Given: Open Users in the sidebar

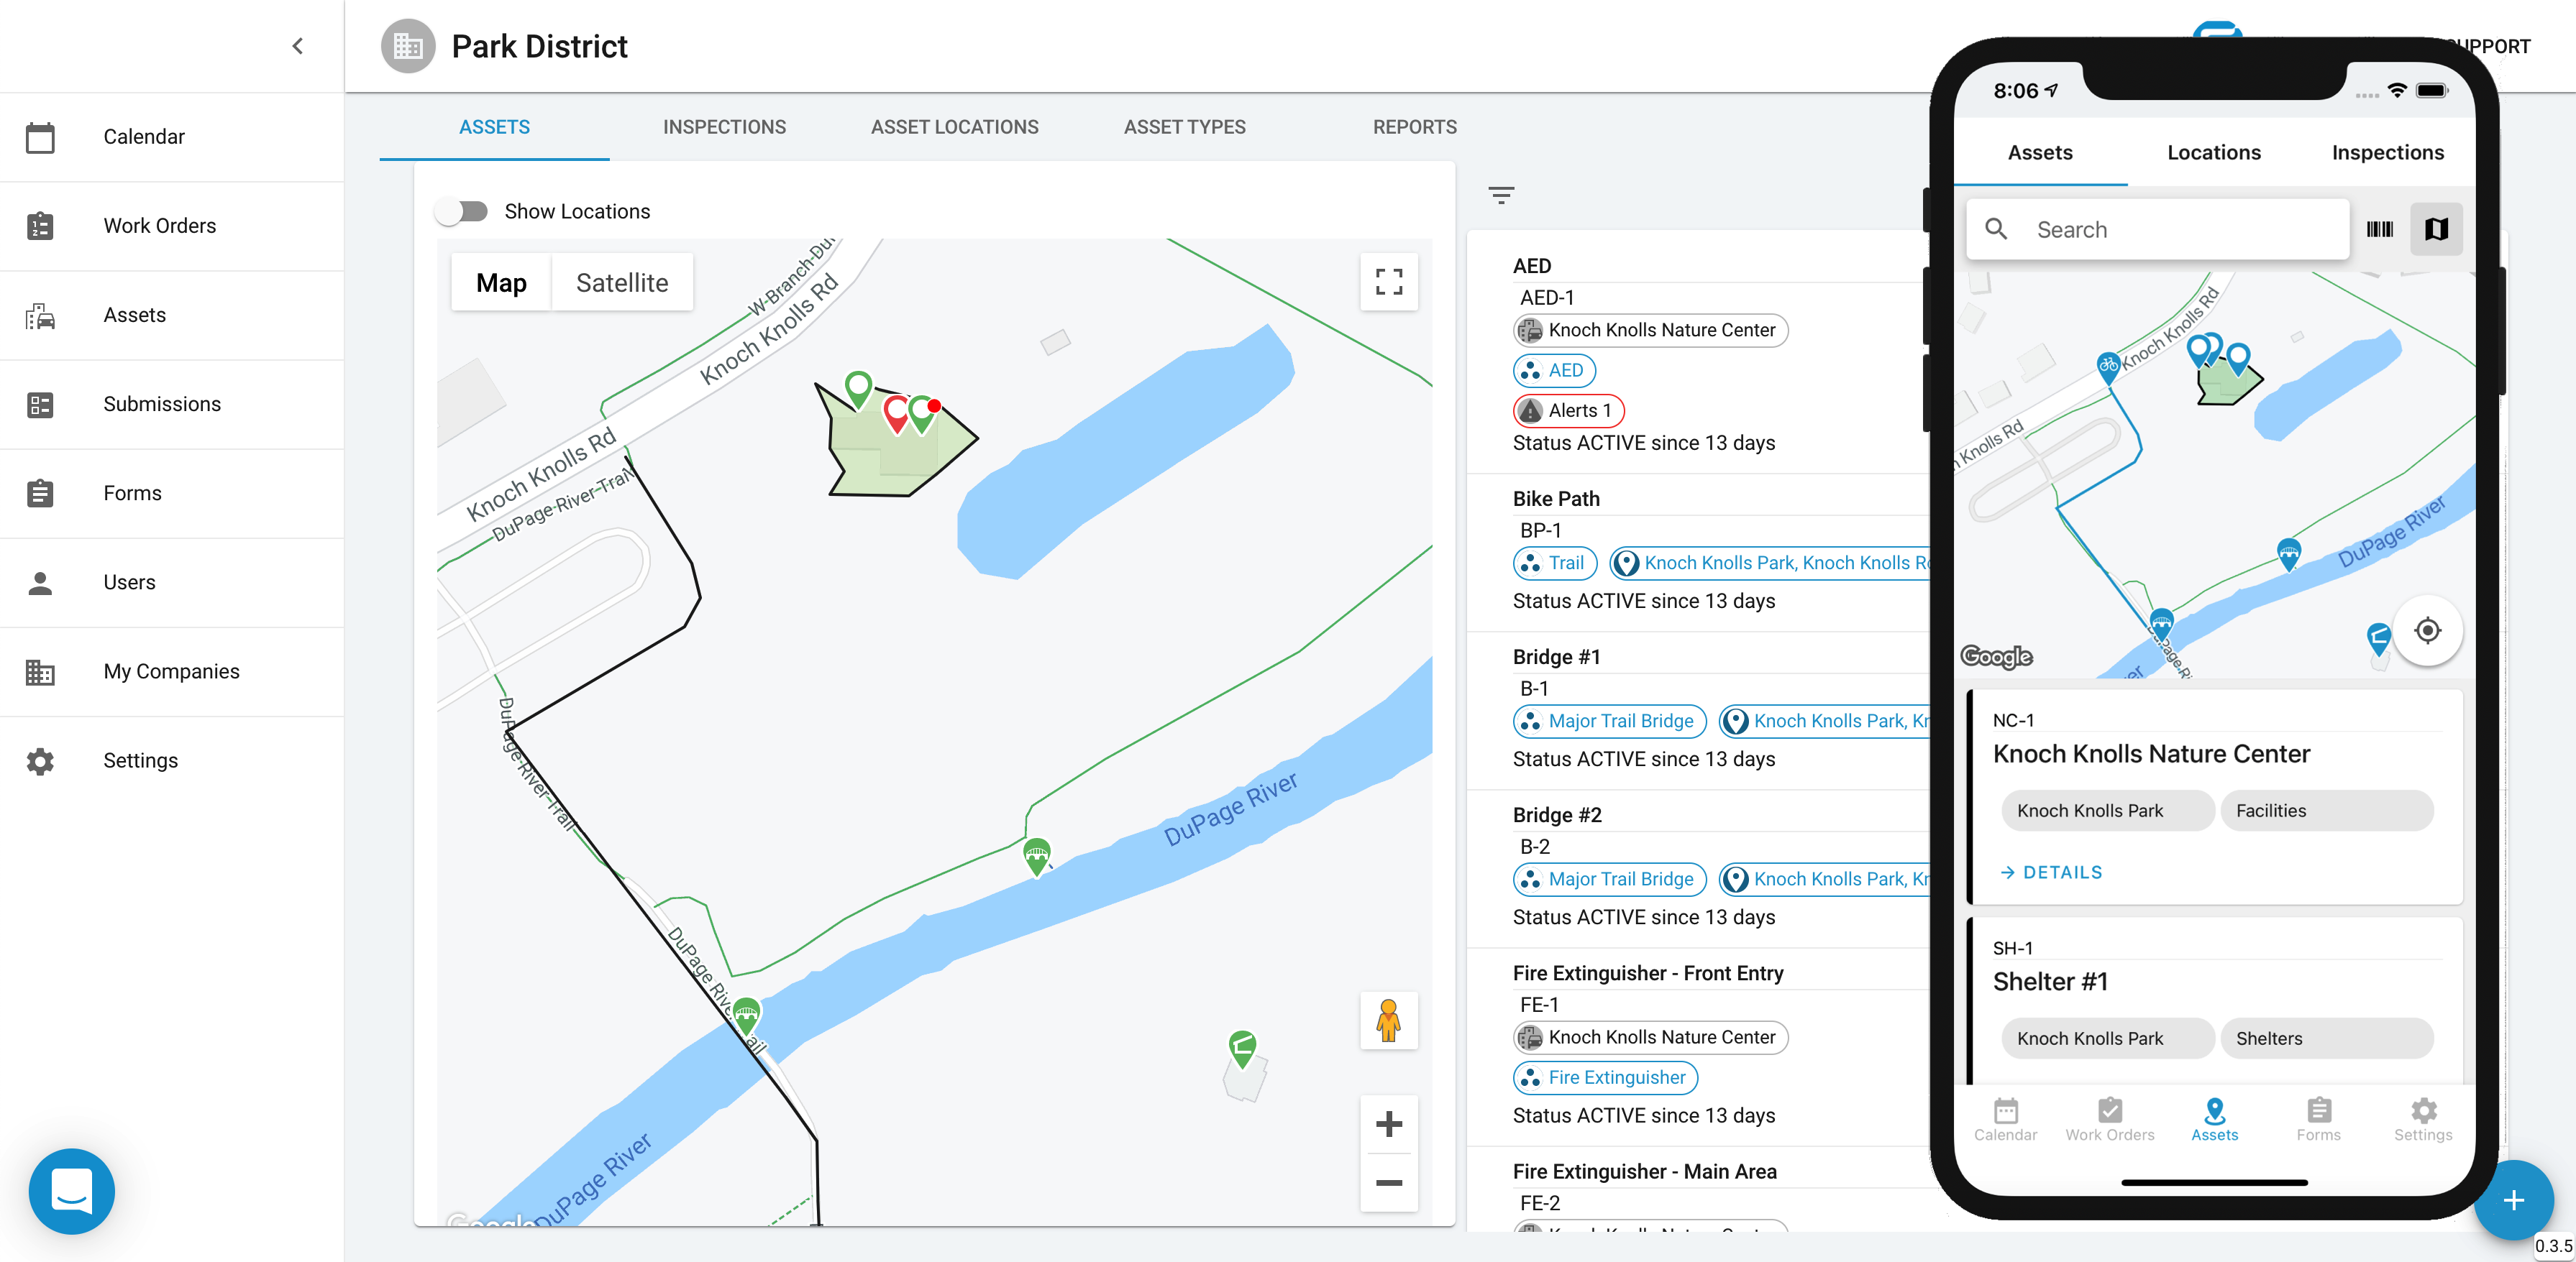Looking at the screenshot, I should point(172,581).
